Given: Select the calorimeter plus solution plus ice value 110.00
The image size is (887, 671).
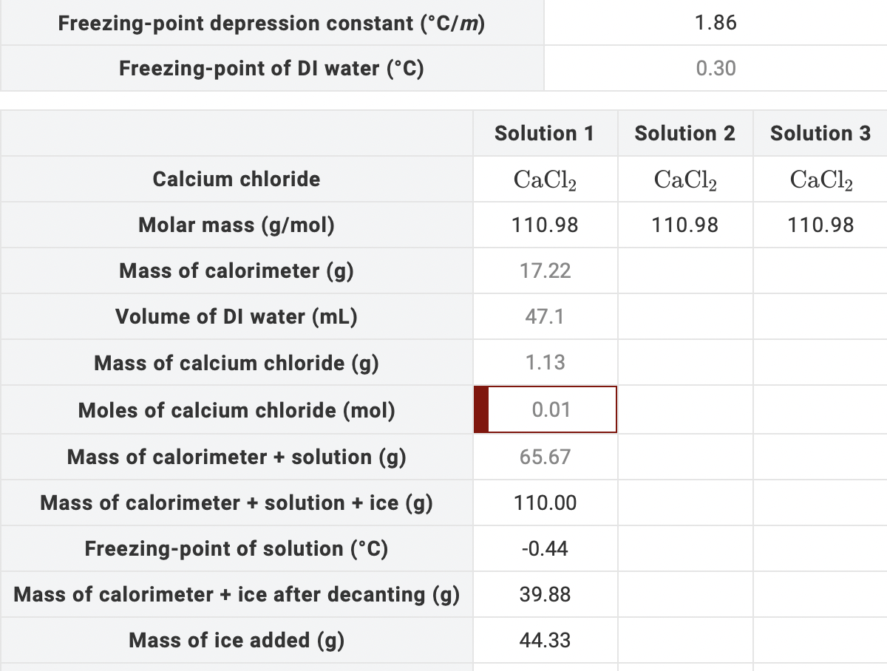Looking at the screenshot, I should tap(545, 503).
